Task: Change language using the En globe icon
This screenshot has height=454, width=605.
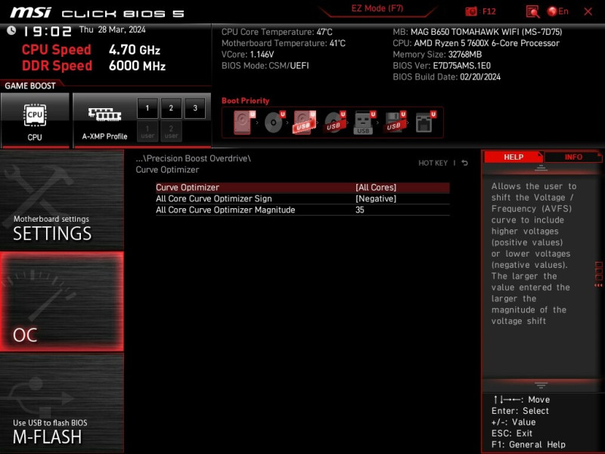Action: [x=558, y=11]
